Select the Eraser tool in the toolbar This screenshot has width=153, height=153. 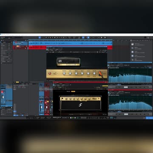click(46, 37)
